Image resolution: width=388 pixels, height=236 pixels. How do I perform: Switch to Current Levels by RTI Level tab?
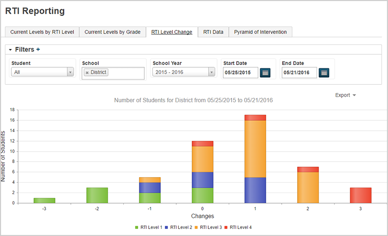click(x=42, y=32)
